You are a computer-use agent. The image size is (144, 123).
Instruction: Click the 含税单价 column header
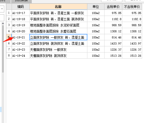pyautogui.click(x=113, y=7)
